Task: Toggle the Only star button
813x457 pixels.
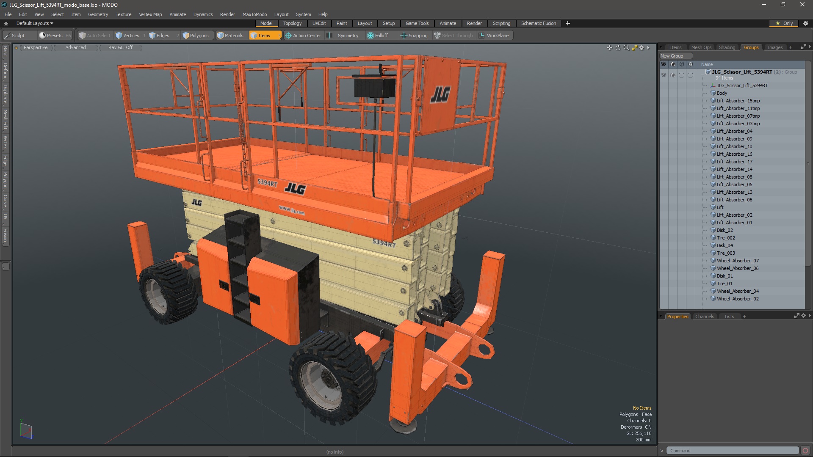Action: point(784,23)
